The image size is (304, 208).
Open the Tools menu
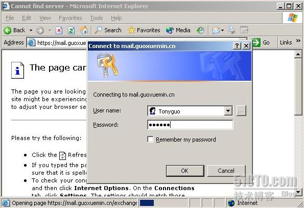click(x=97, y=18)
